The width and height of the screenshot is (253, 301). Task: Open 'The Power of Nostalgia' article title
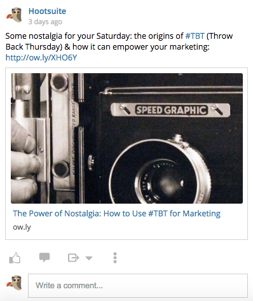click(x=116, y=214)
